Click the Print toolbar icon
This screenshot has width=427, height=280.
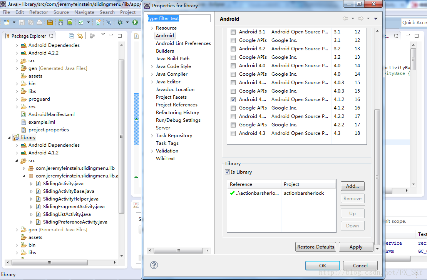coord(40,23)
